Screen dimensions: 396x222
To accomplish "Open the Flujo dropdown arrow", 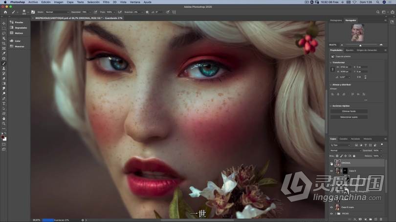I will [114, 12].
